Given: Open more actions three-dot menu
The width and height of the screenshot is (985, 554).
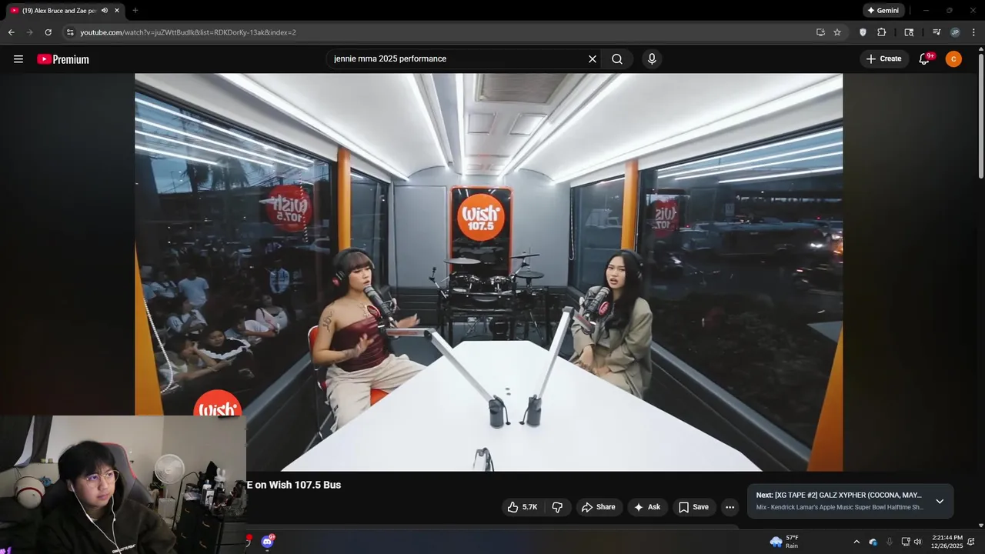Looking at the screenshot, I should click(730, 507).
